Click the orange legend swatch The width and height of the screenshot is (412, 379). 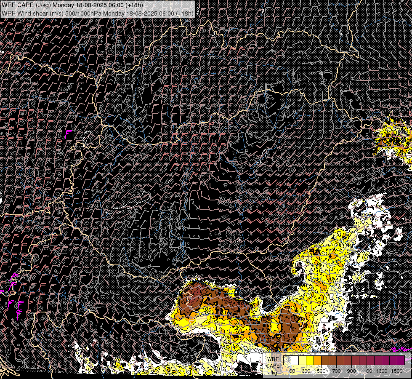pos(317,360)
